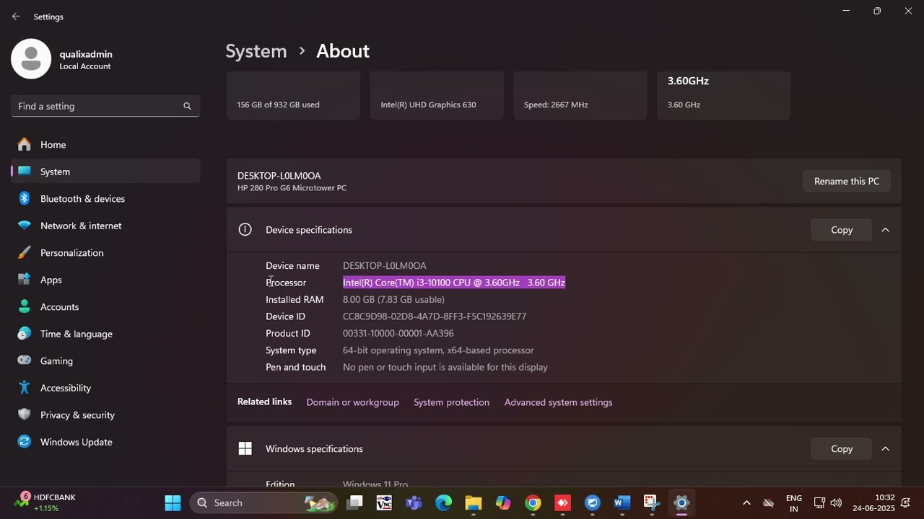Click the System breadcrumb link
The height and width of the screenshot is (519, 924).
click(256, 51)
